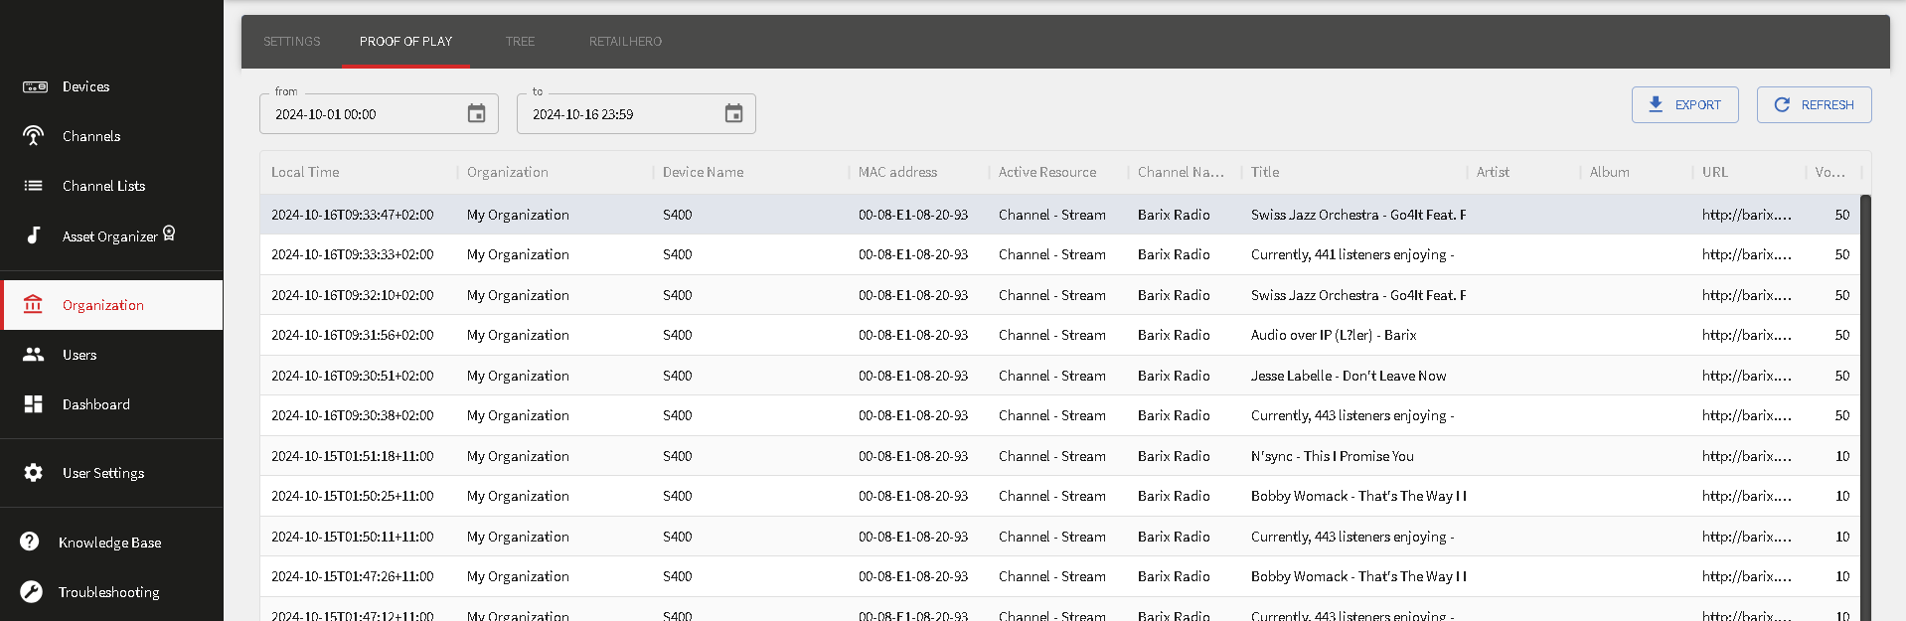
Task: Open the 'to' date calendar picker
Action: coord(733,114)
